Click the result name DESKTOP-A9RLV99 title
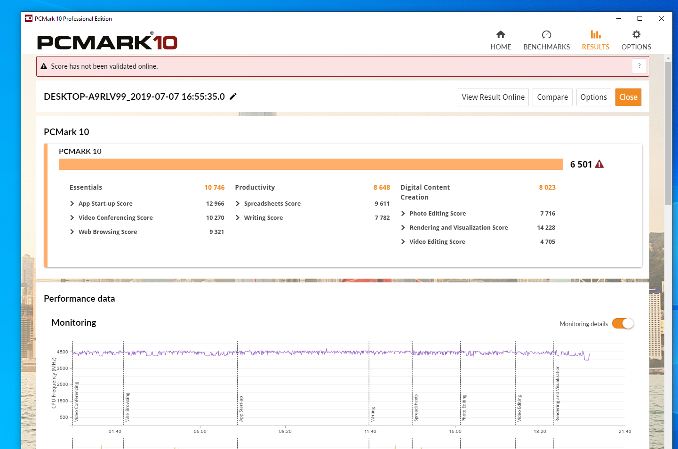The height and width of the screenshot is (449, 678). 134,96
